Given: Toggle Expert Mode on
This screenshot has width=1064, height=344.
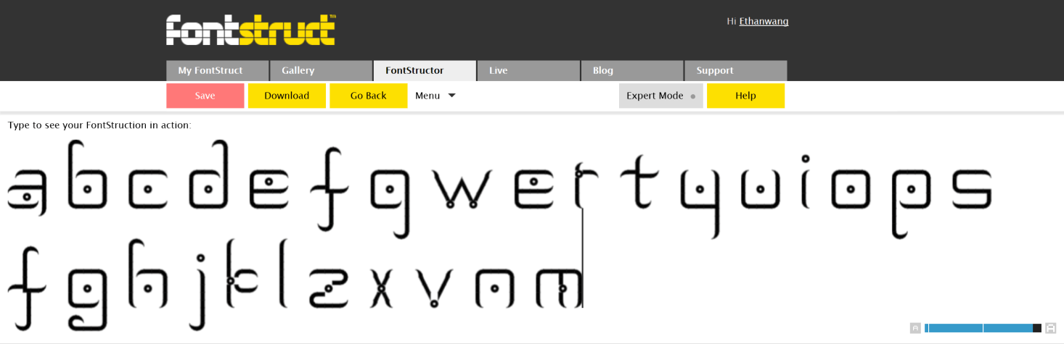Looking at the screenshot, I should [x=660, y=96].
